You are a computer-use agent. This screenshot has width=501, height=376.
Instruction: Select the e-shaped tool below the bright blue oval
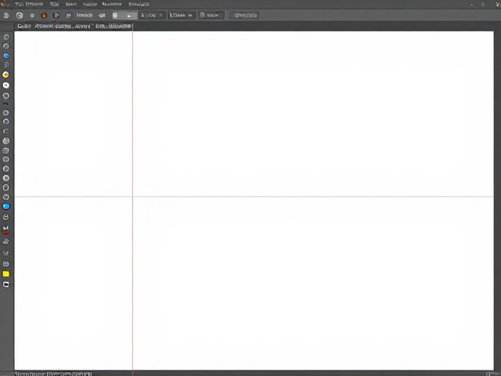[5, 217]
